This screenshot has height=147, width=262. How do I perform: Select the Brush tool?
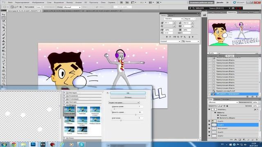point(4,38)
